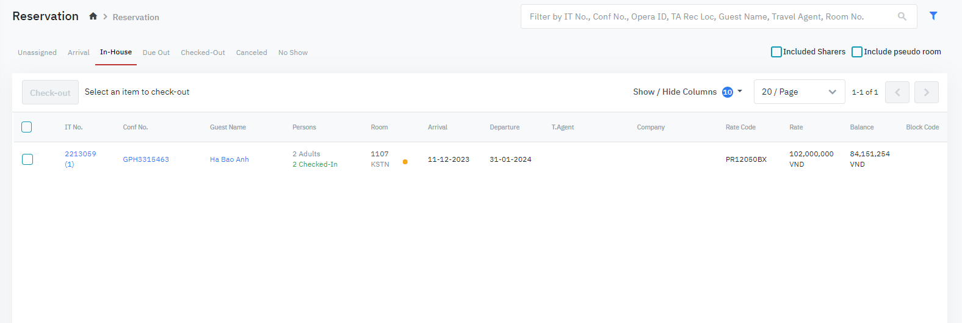Click the search magnifier icon
This screenshot has height=323, width=962.
coord(902,16)
